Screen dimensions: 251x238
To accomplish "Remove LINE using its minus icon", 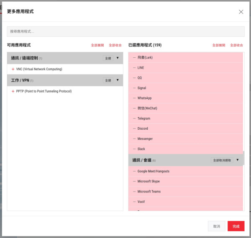I will pos(134,68).
